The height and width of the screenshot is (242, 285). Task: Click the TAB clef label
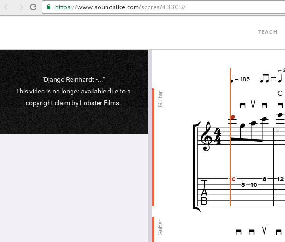(204, 192)
